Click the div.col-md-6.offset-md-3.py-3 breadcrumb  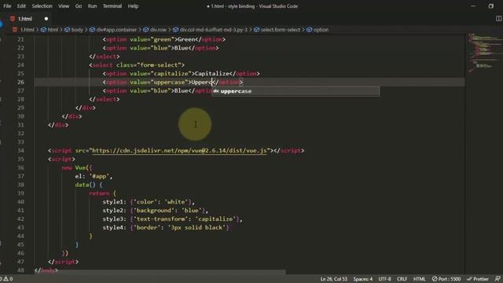click(210, 30)
